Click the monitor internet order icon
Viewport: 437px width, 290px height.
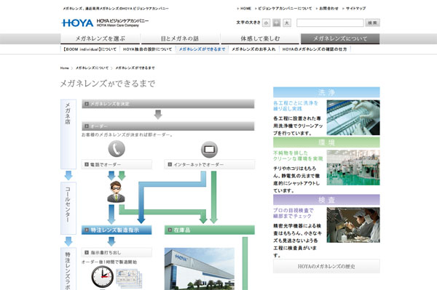[209, 149]
